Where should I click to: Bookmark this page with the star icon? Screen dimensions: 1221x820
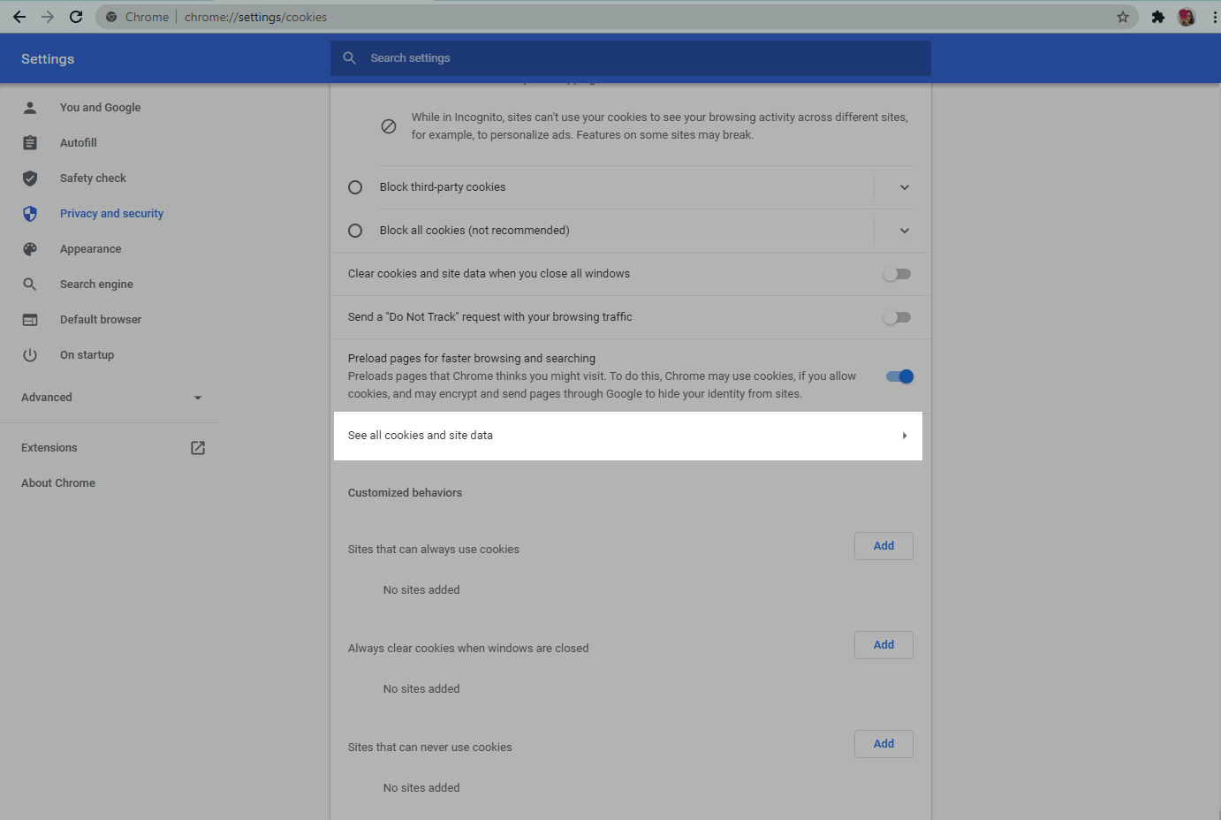1123,17
